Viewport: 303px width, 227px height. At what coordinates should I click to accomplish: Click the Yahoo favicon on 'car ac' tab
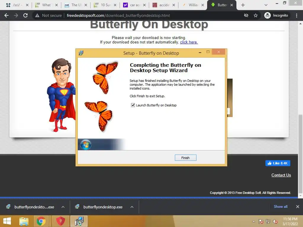[125, 5]
